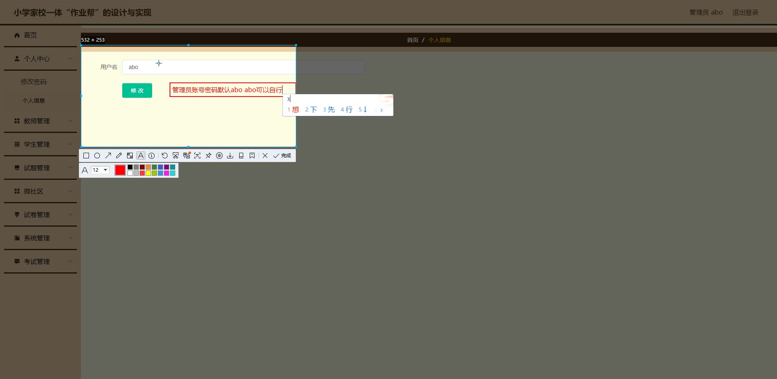Click 退出登录 to log out
The image size is (777, 379).
click(x=745, y=12)
